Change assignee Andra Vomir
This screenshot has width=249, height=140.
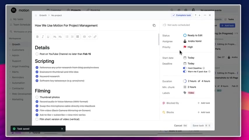(x=192, y=41)
